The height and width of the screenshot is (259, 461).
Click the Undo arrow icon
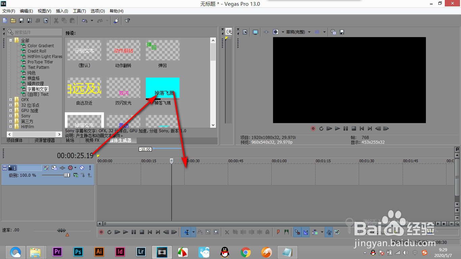click(85, 21)
